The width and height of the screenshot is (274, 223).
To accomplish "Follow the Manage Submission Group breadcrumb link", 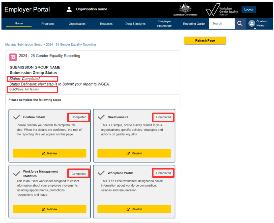I will 24,44.
